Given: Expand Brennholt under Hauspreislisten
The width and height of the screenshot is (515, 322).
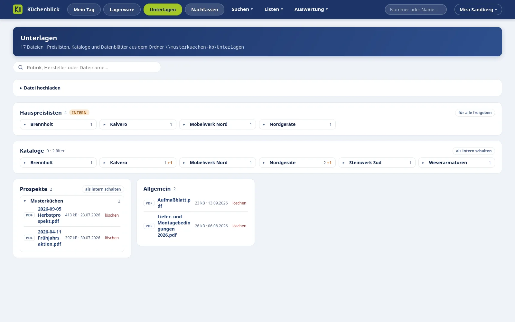Looking at the screenshot, I should (58, 124).
